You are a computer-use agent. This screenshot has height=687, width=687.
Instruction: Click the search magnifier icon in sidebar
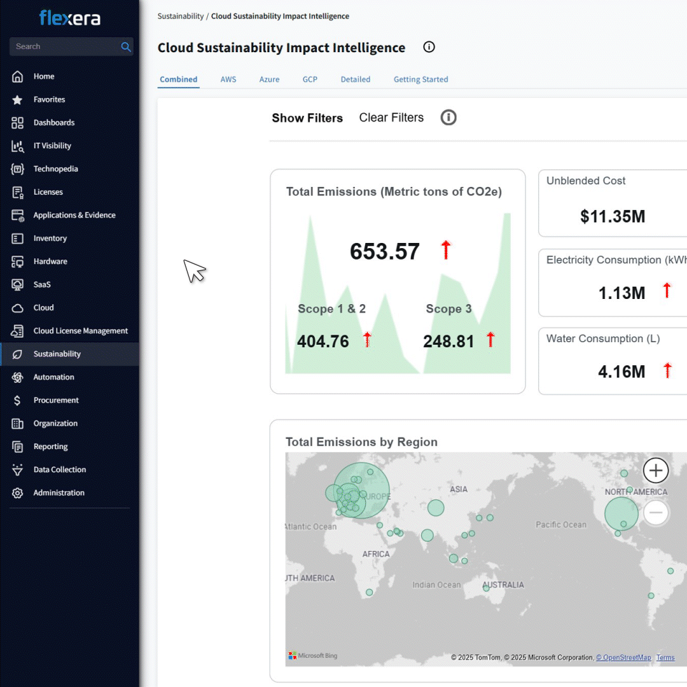[125, 46]
